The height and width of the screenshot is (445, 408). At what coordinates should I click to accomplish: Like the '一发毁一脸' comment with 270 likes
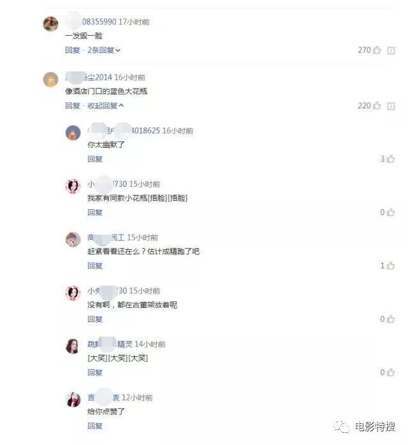(x=377, y=50)
